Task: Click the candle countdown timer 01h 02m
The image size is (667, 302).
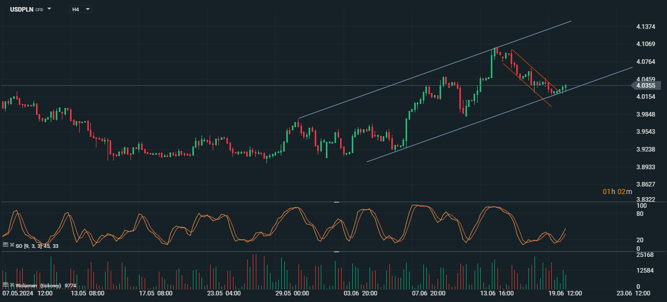Action: click(617, 192)
